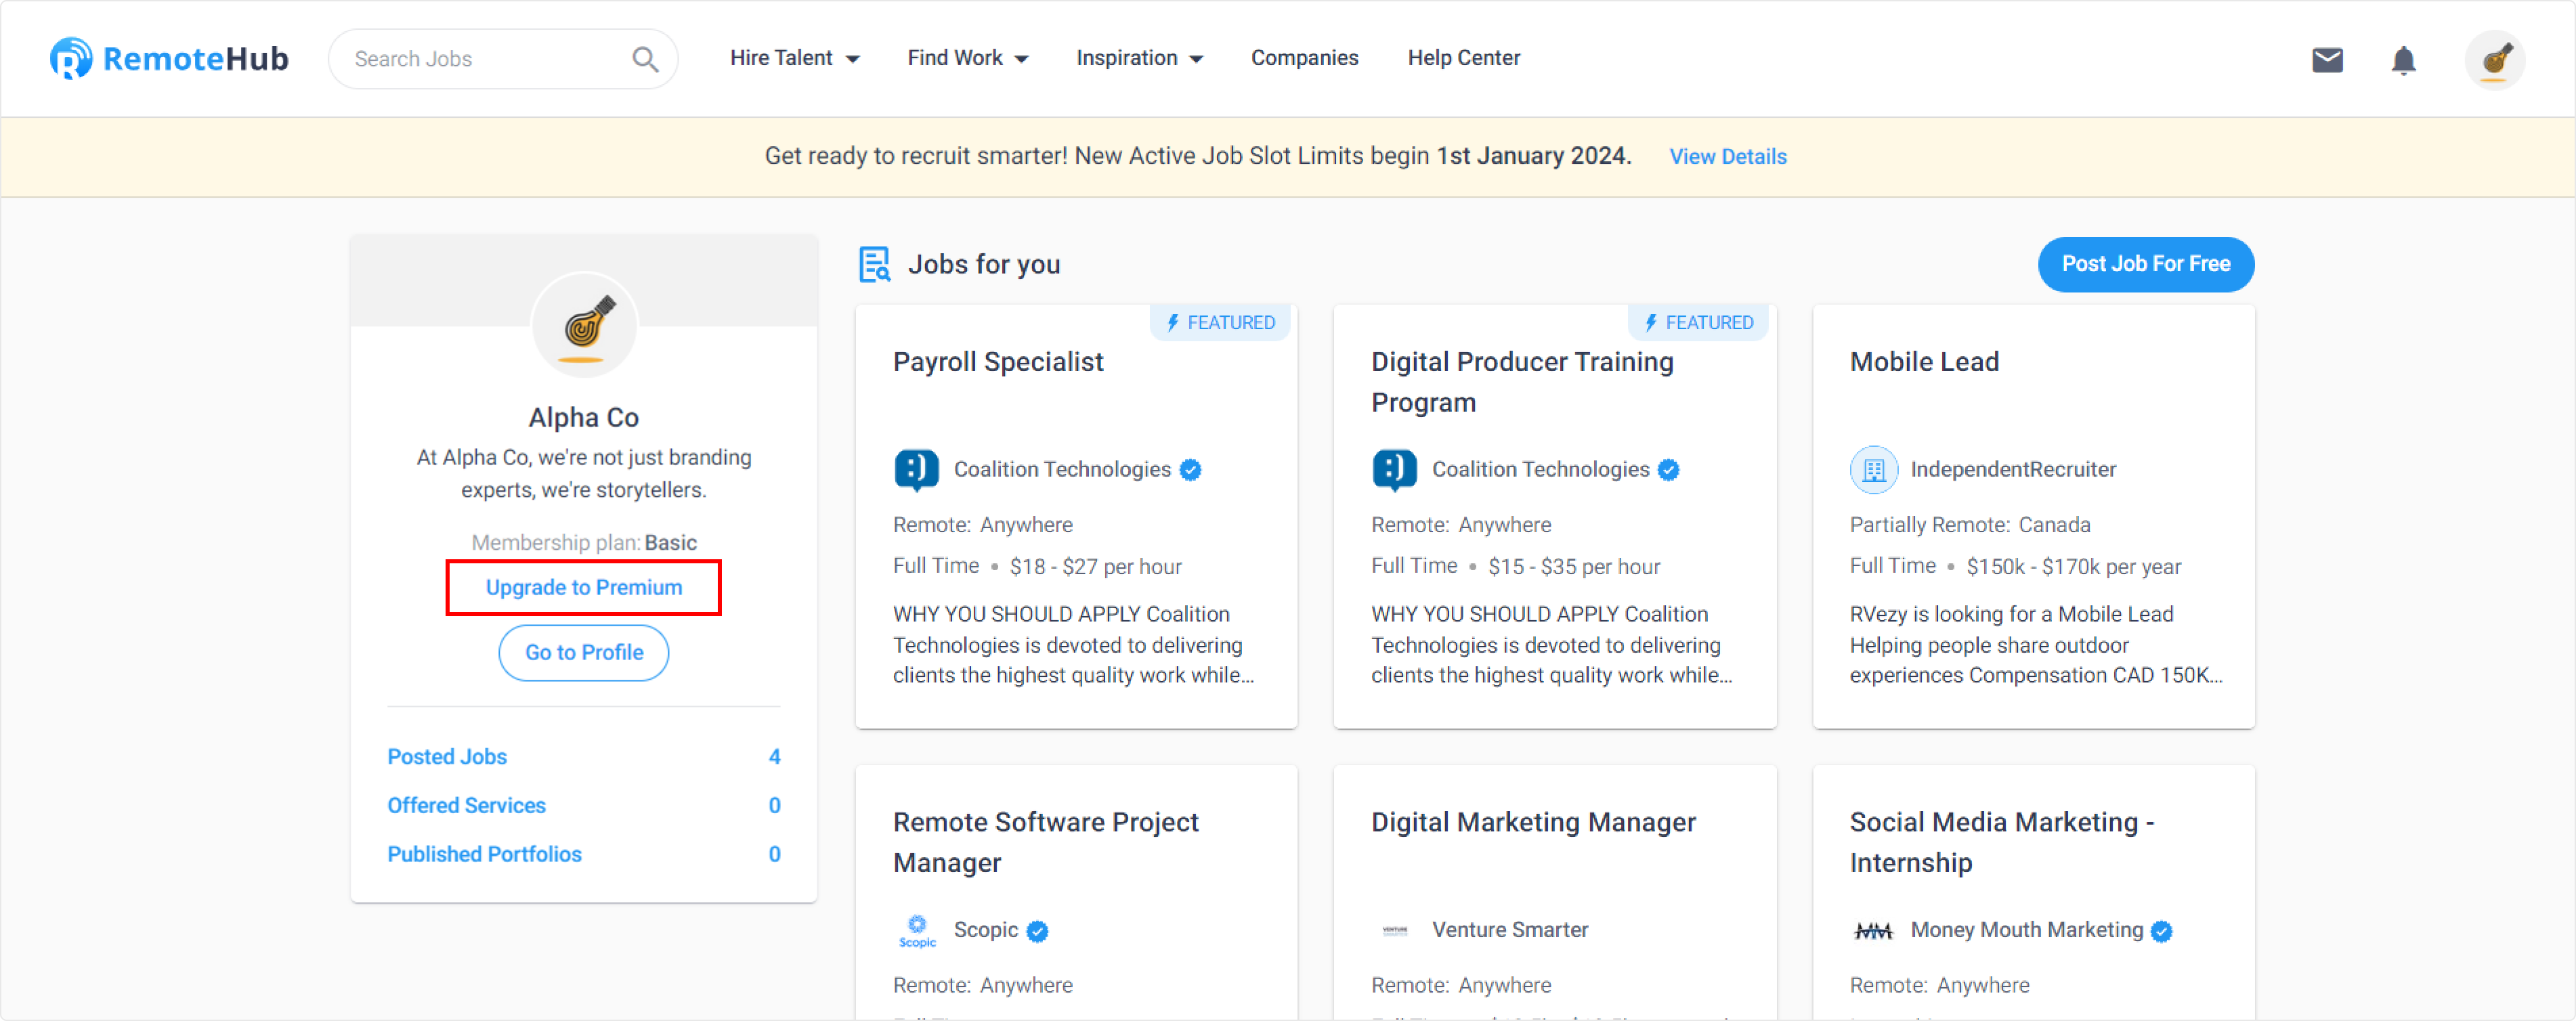Click the IndependentRecruiter building icon
The image size is (2576, 1021).
[x=1873, y=469]
